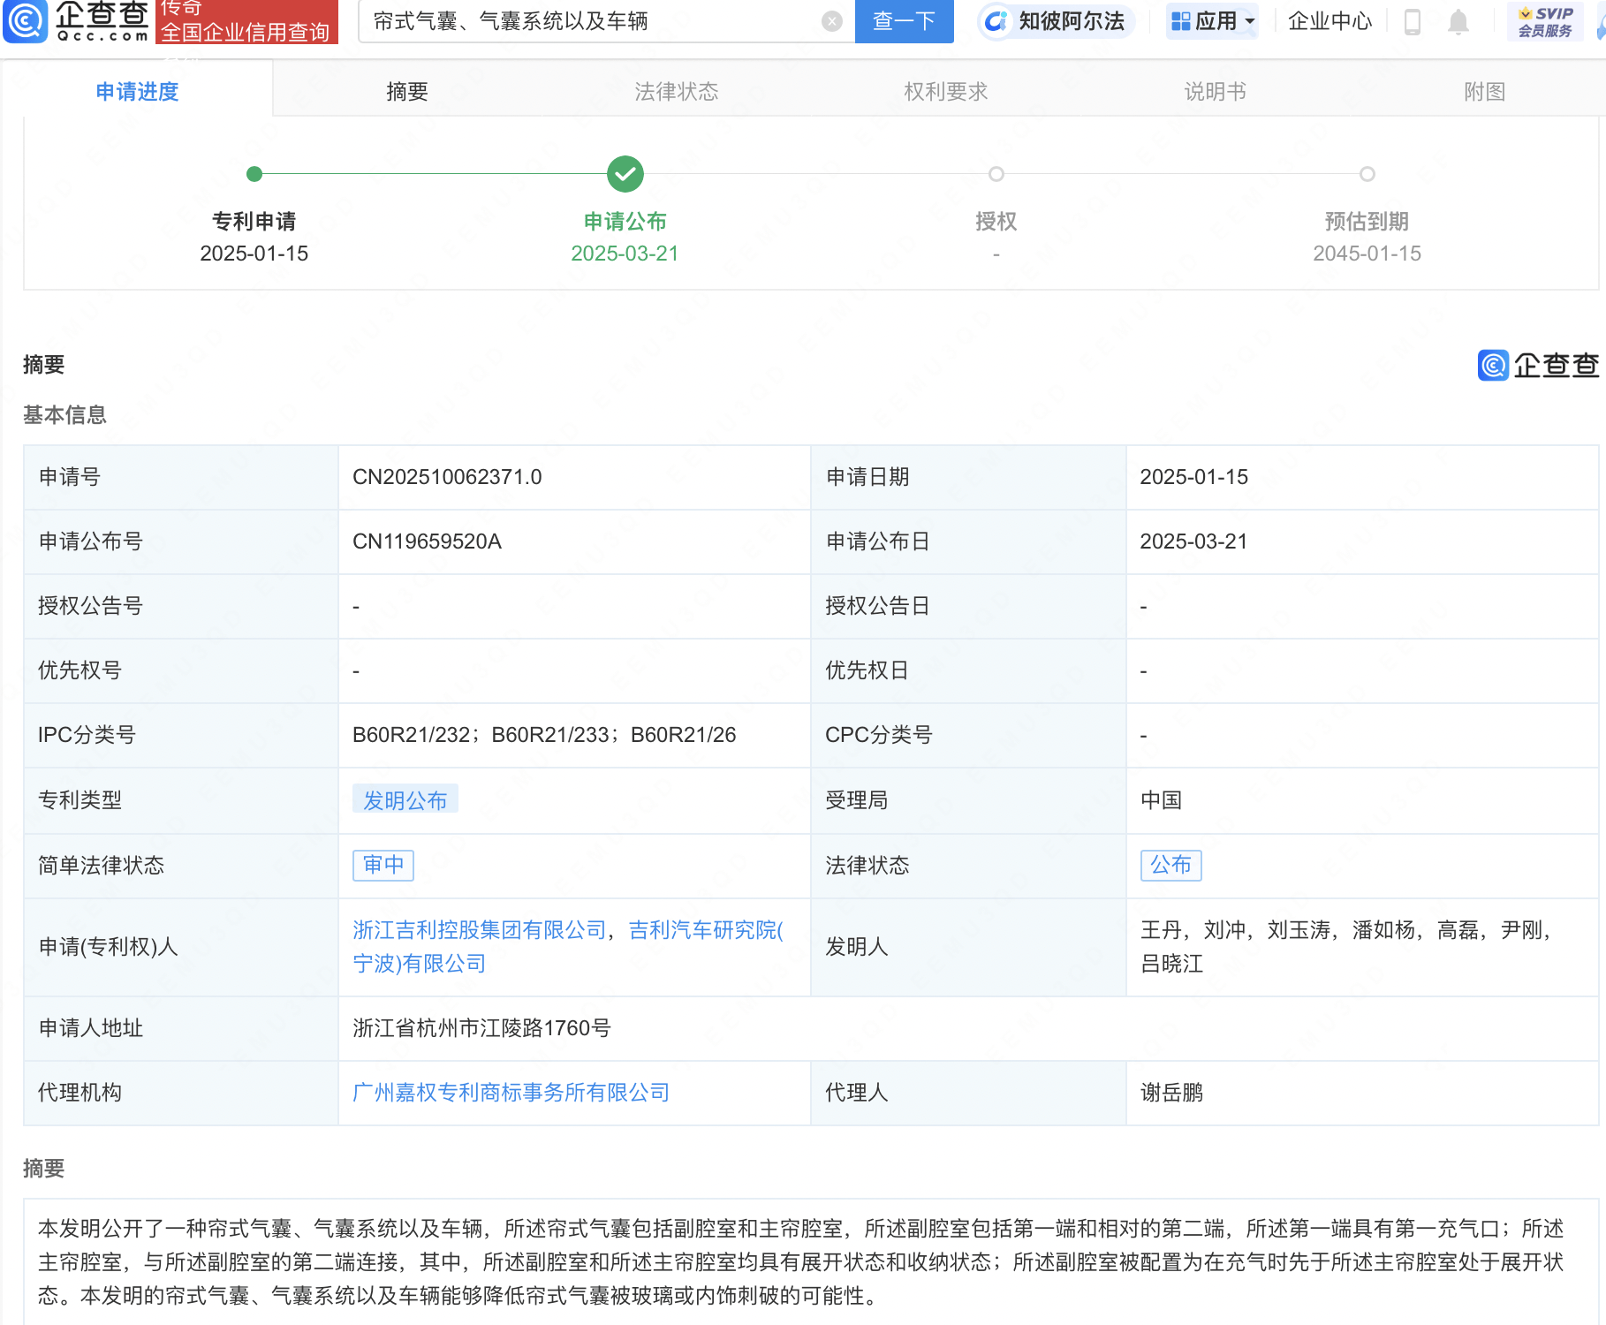Switch to the 权利要求 tab
1606x1325 pixels.
point(946,91)
